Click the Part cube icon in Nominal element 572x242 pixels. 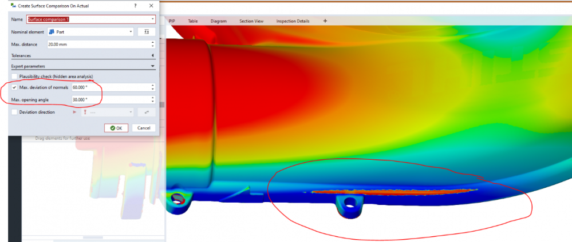50,31
